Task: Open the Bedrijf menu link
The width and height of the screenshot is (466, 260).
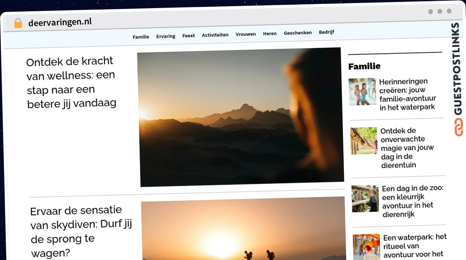Action: click(327, 32)
